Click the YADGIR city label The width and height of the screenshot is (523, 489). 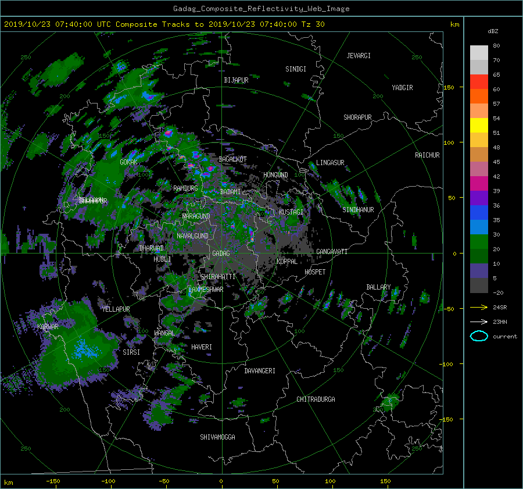(402, 88)
